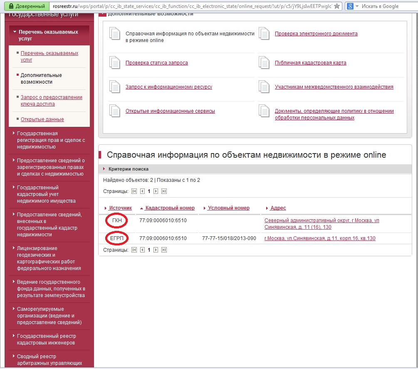The height and width of the screenshot is (369, 418).
Task: Open Запрос о предоставлении ключа доступа
Action: (51, 101)
